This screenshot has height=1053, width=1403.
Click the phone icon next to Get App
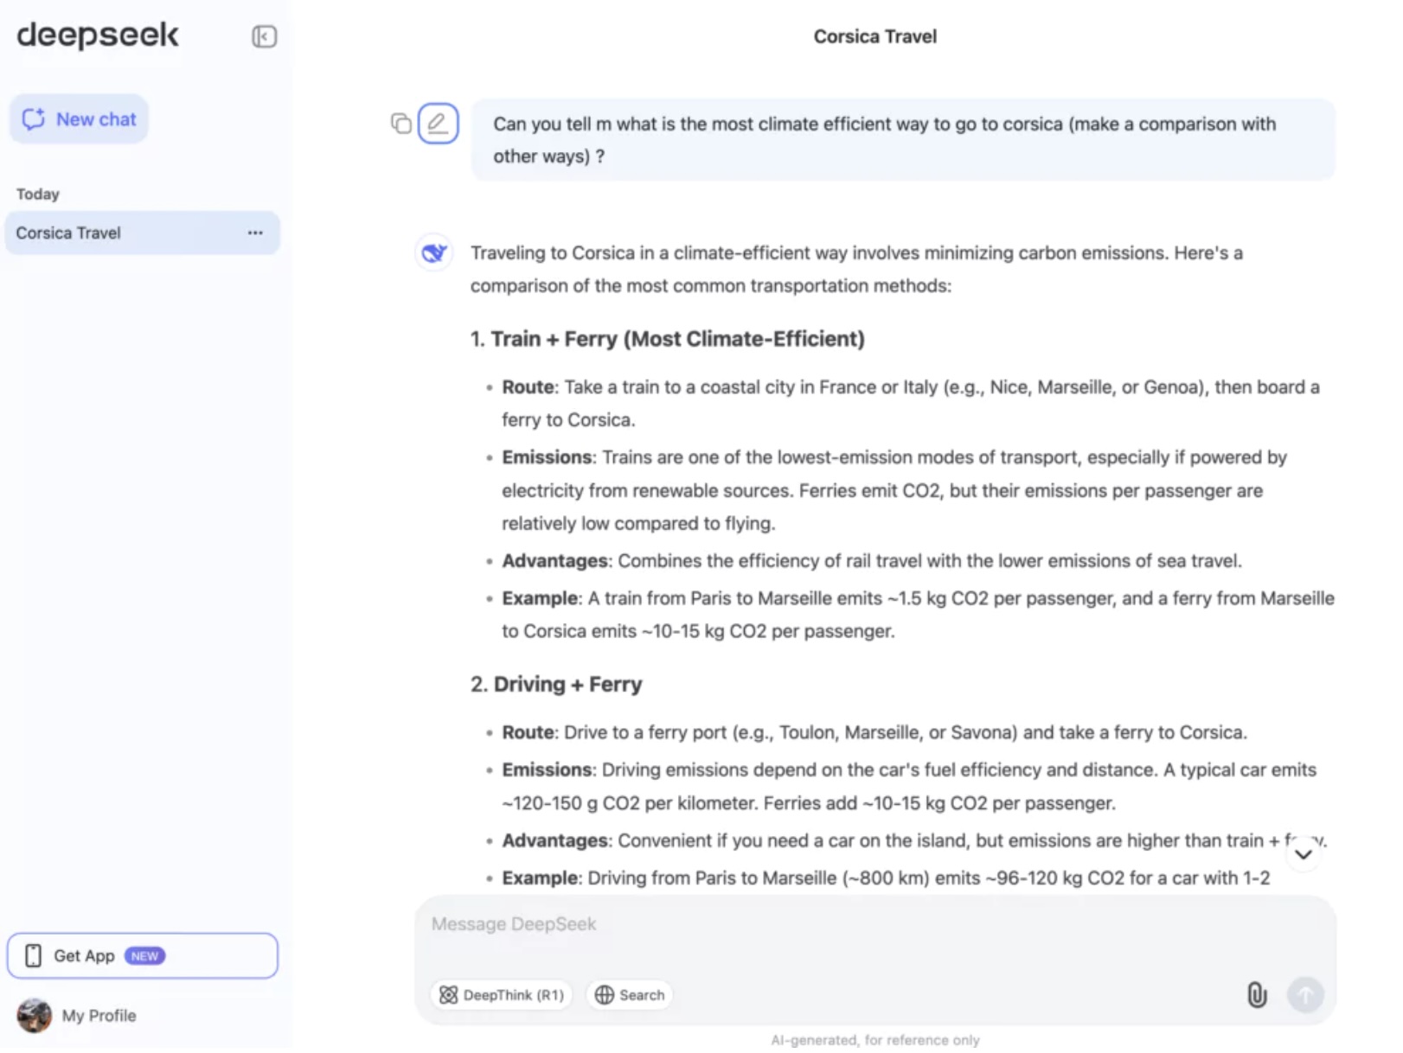point(34,955)
